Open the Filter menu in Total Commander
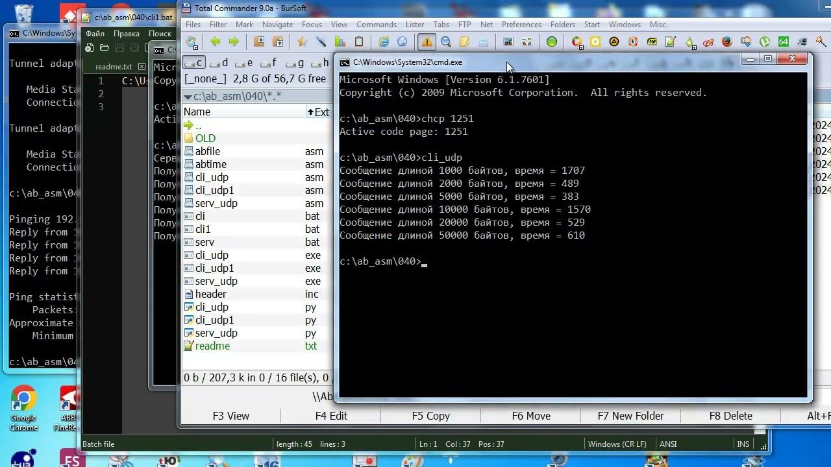The height and width of the screenshot is (467, 831). [x=218, y=25]
